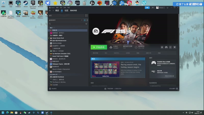This screenshot has width=204, height=115.
Task: Select Wallpaper Engine in the library list
Action: pos(68,64)
